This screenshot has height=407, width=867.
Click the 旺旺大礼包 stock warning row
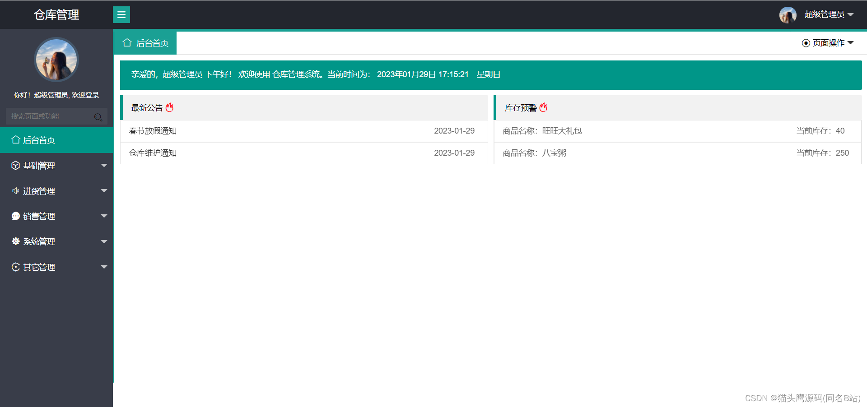pos(678,131)
